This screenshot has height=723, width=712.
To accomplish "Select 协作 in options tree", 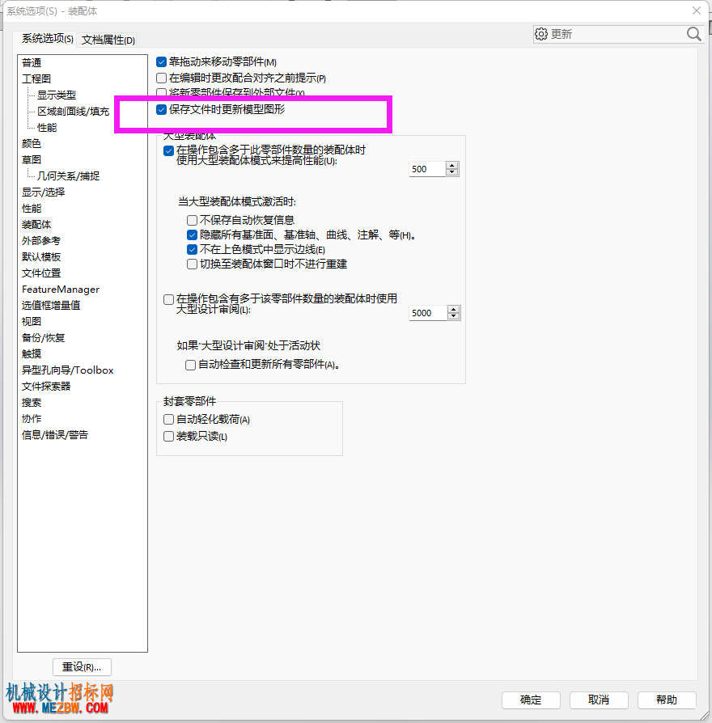I will coord(32,418).
